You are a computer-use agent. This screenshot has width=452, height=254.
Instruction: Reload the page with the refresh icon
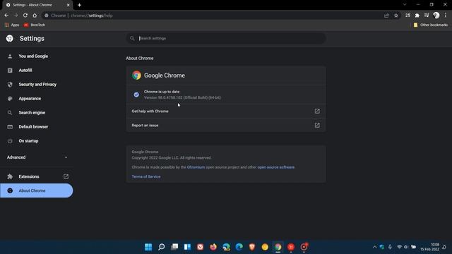coord(25,16)
